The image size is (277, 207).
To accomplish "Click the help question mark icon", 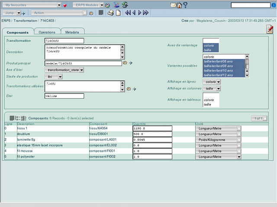I will (x=185, y=5).
